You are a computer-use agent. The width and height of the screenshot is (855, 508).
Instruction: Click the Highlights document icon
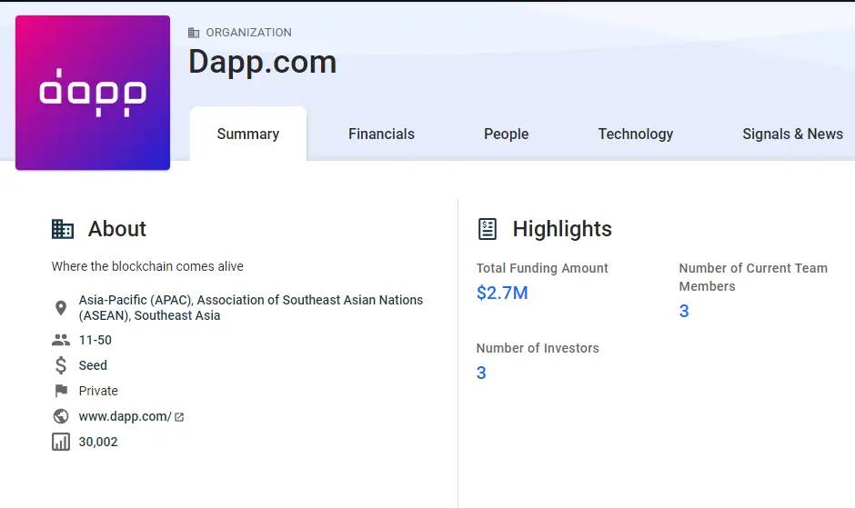click(x=488, y=229)
